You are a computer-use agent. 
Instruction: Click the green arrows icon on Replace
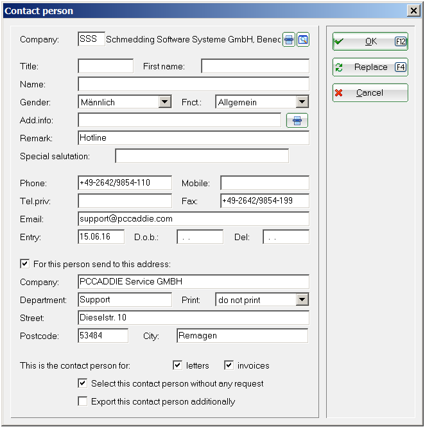click(x=339, y=67)
